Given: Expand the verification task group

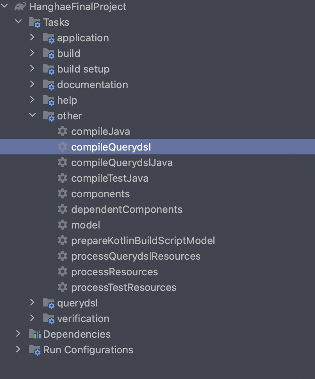Looking at the screenshot, I should [x=32, y=318].
